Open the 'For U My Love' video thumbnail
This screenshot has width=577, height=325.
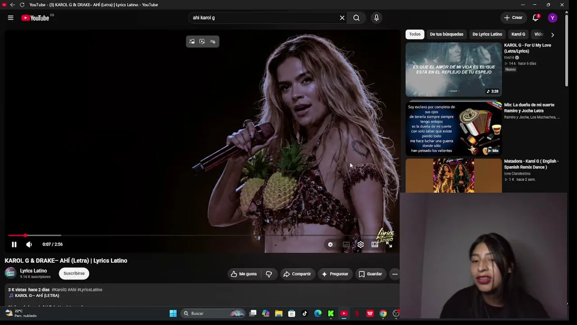pos(453,70)
